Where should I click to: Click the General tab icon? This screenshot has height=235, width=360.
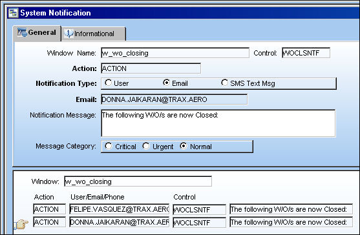22,32
